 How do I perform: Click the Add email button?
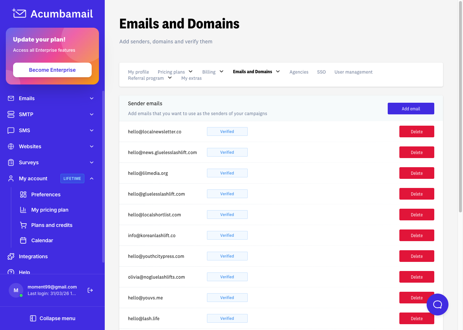pos(411,108)
